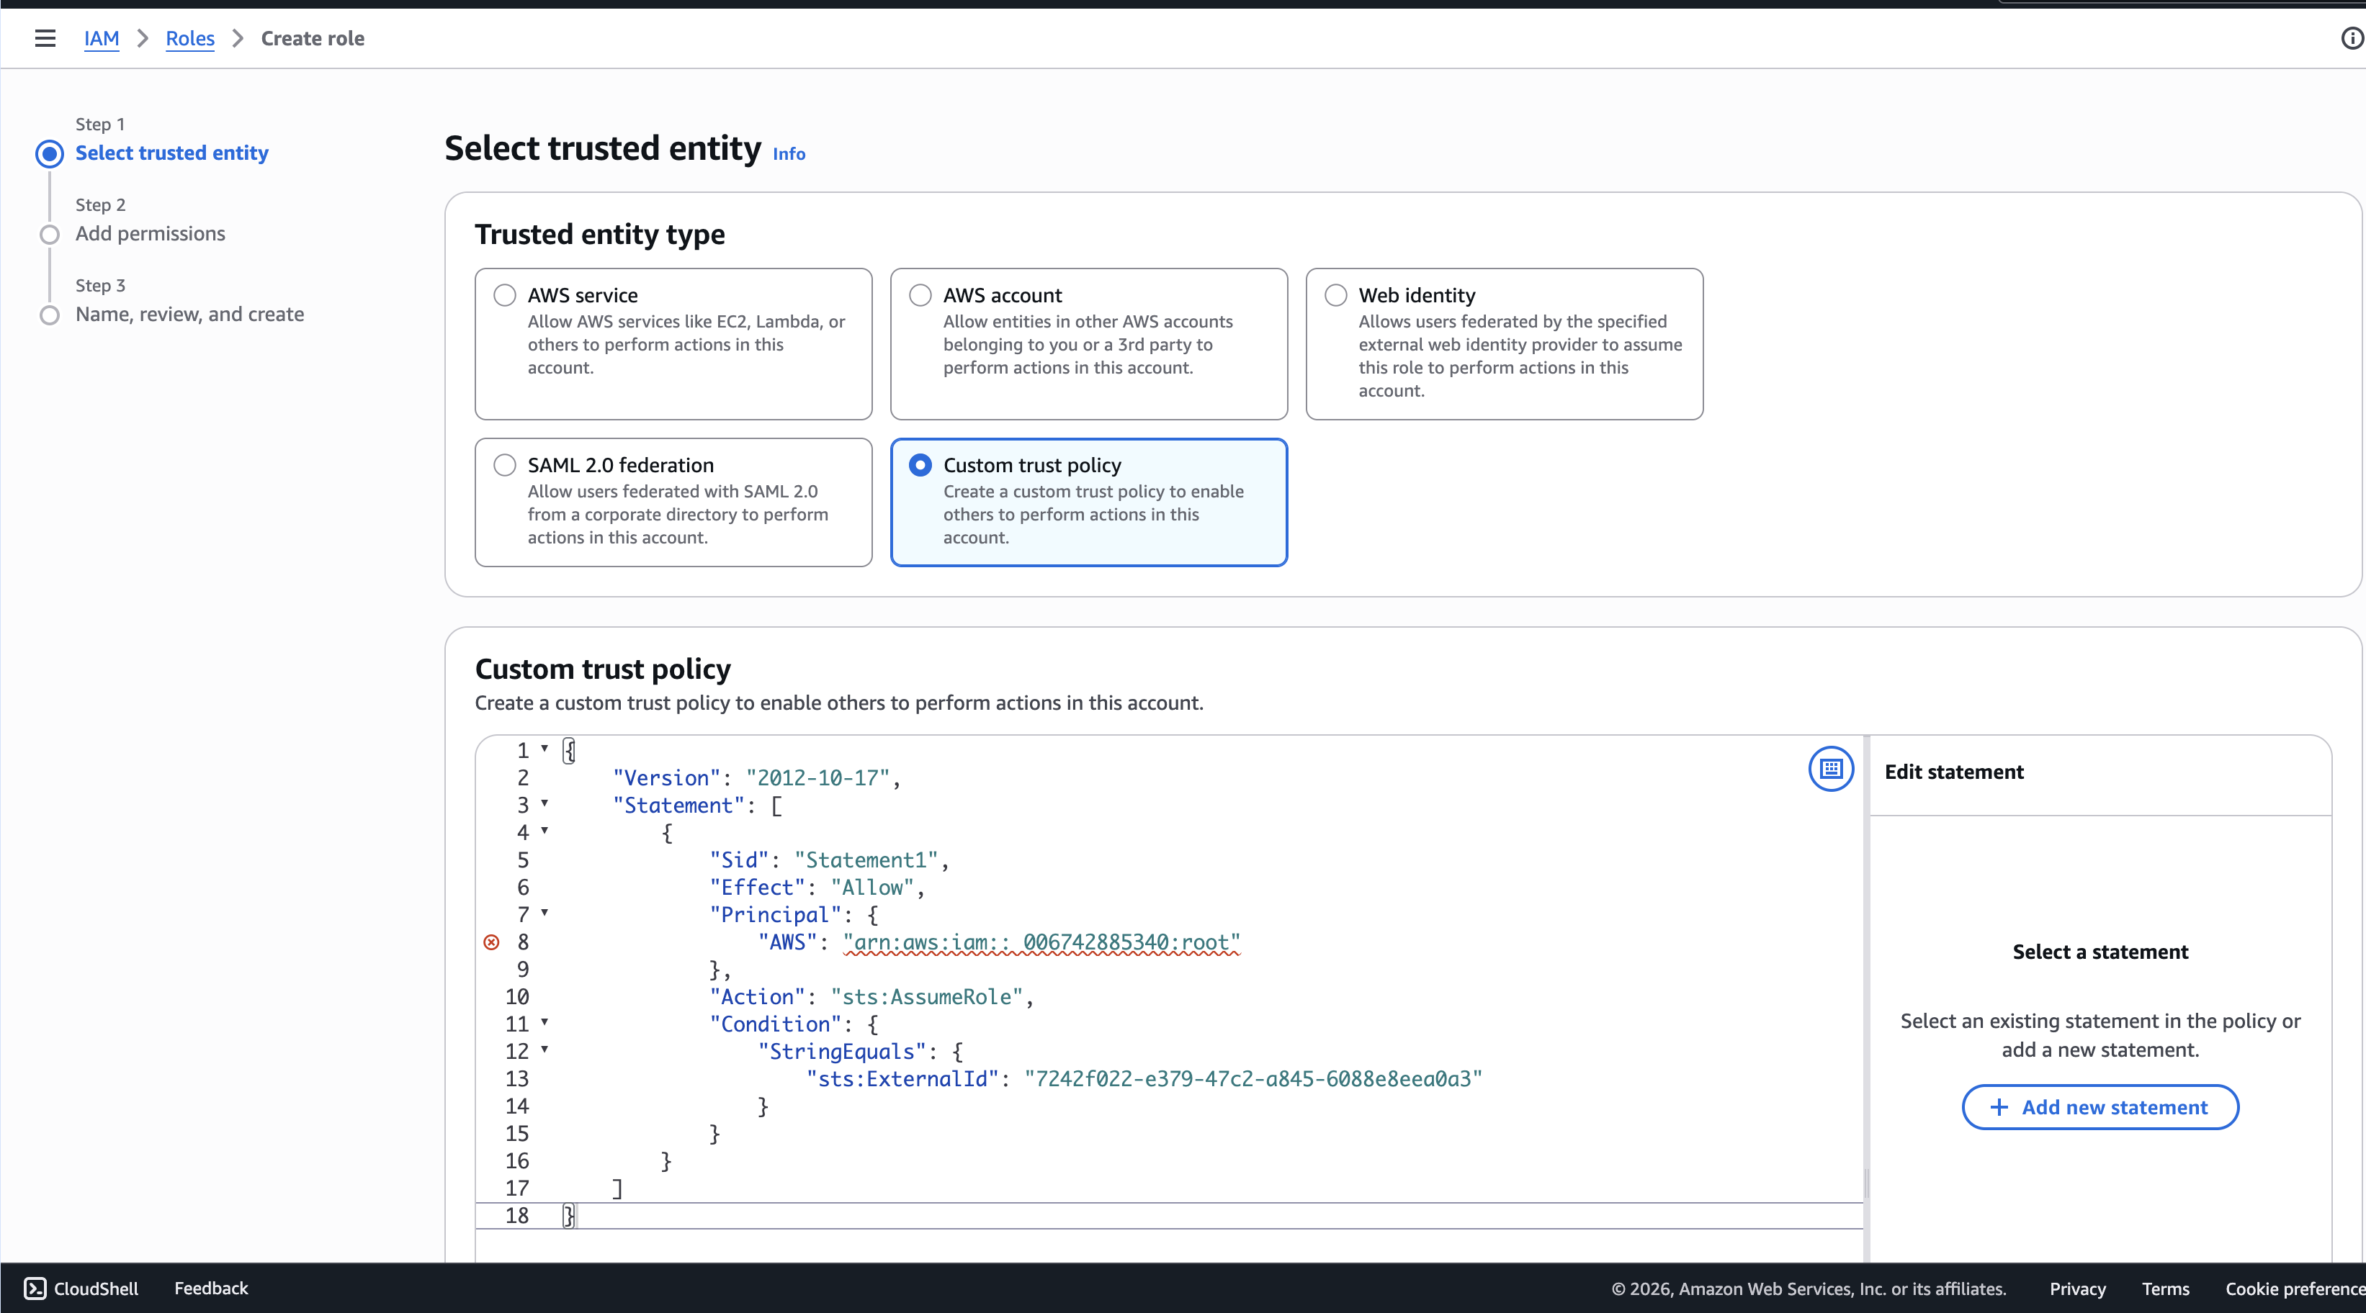Select the Custom trust policy radio option
This screenshot has height=1313, width=2366.
[x=920, y=464]
